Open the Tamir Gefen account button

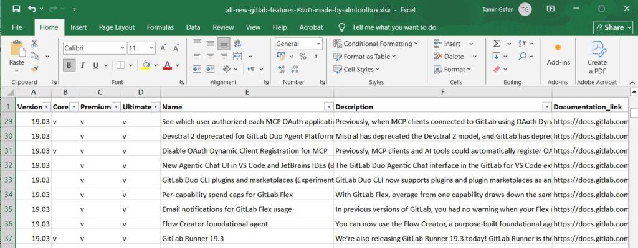[x=507, y=9]
